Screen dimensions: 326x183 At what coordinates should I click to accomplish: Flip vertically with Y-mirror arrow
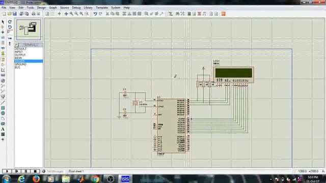[10, 44]
